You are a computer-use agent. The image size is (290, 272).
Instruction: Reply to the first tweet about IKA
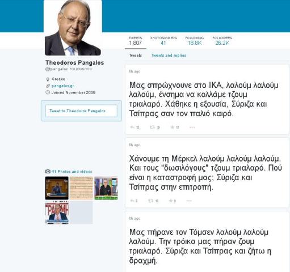[x=132, y=127]
